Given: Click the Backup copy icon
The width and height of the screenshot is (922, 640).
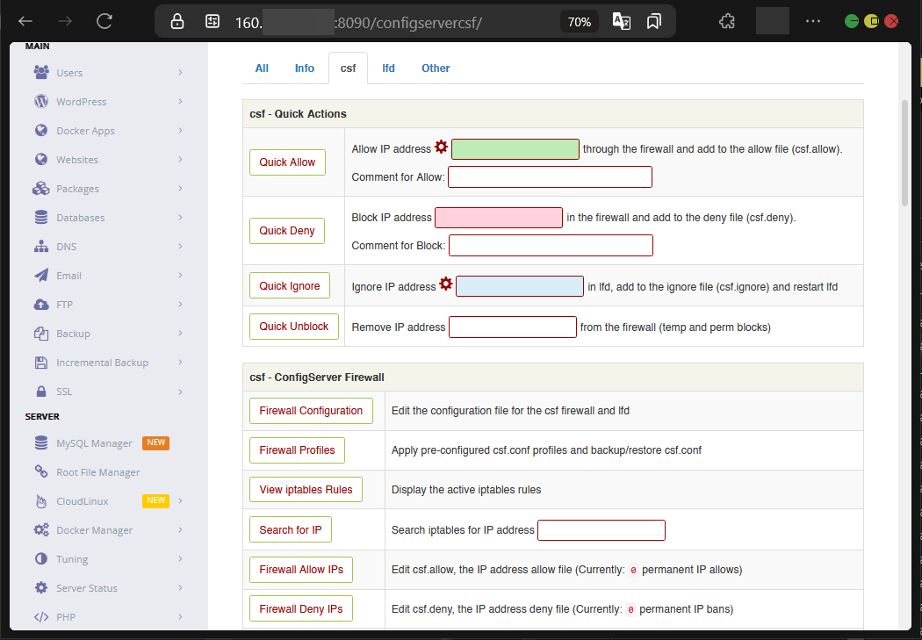Looking at the screenshot, I should tap(41, 334).
